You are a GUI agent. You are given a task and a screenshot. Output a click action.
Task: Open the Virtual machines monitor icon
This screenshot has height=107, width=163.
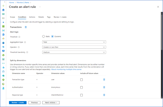(3, 51)
